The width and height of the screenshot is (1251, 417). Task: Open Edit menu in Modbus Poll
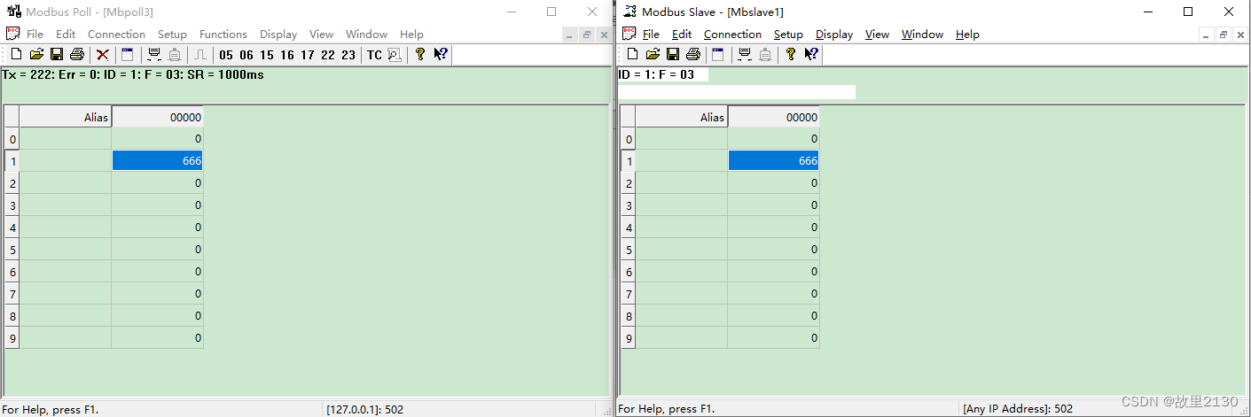[x=66, y=35]
